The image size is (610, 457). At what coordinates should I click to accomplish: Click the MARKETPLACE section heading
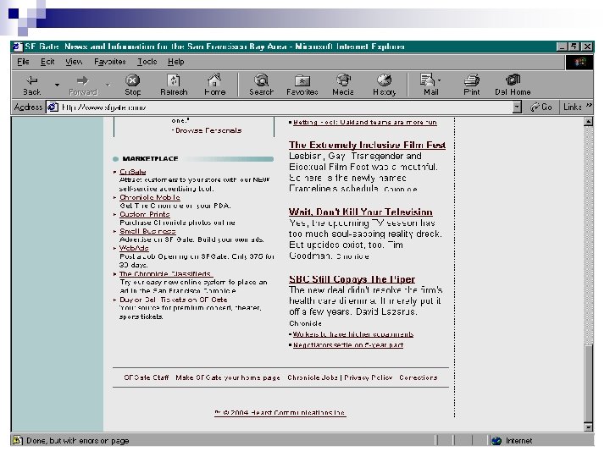150,158
